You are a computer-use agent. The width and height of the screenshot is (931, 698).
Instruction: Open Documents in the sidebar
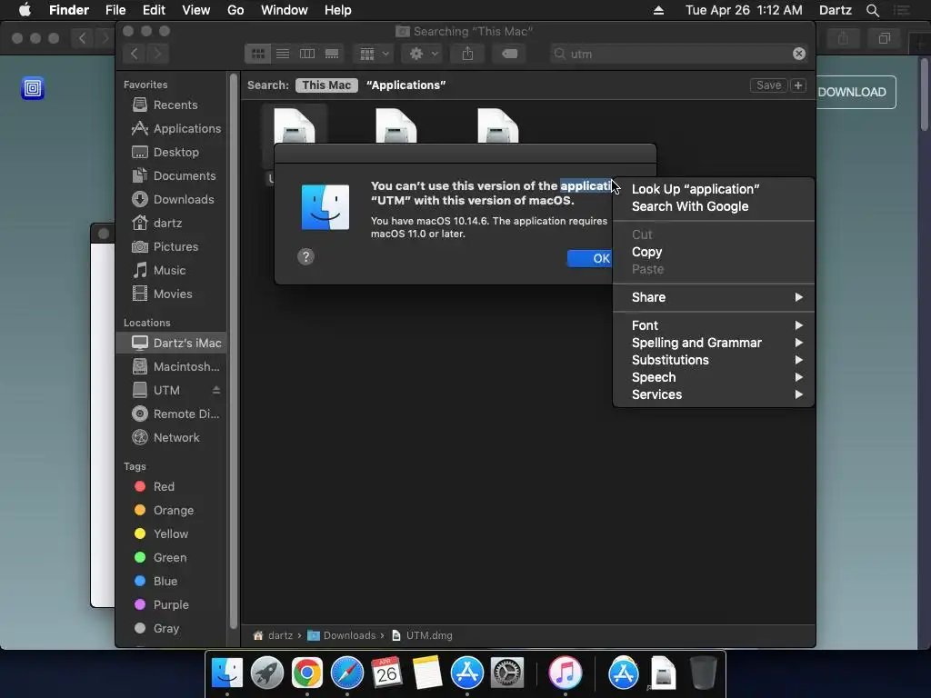[171, 176]
